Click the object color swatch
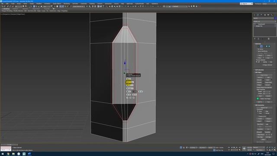The width and height of the screenshot is (277, 156). pos(275,18)
